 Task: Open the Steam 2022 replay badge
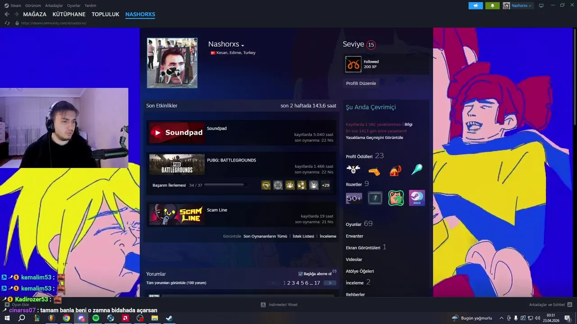point(417,198)
